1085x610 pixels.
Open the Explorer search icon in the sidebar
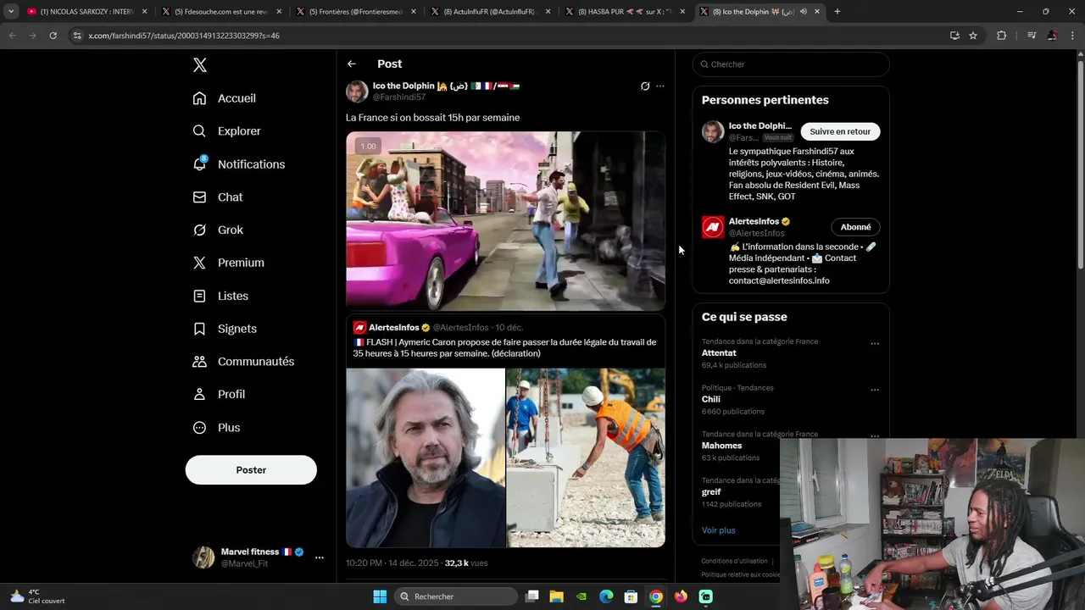(x=199, y=131)
